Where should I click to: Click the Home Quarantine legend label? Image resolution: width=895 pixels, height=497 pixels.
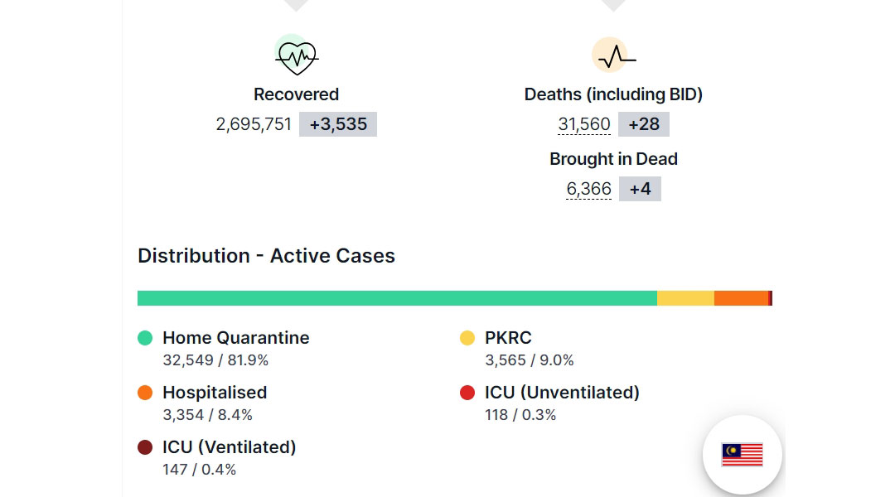click(x=235, y=338)
